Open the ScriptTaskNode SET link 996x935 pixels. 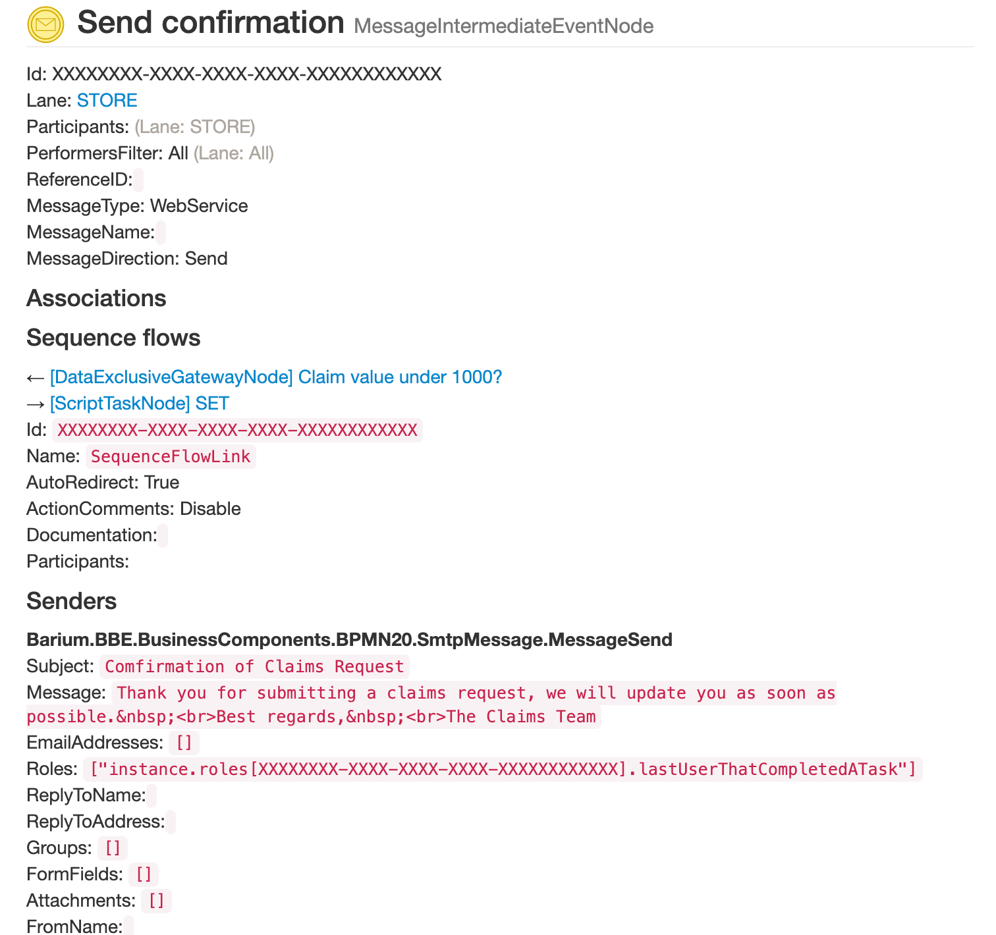click(139, 404)
